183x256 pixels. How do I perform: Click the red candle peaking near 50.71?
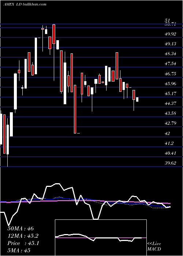pyautogui.click(x=54, y=34)
